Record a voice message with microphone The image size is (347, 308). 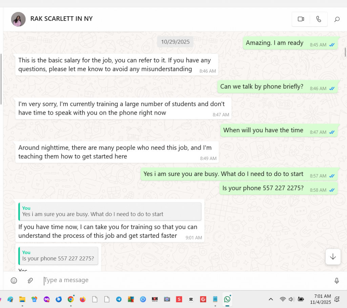pyautogui.click(x=336, y=281)
